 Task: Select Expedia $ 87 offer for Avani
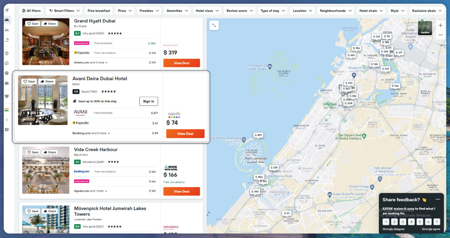115,123
